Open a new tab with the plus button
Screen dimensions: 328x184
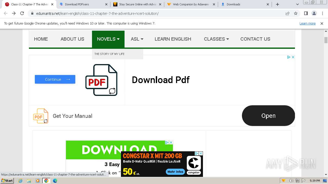[278, 4]
